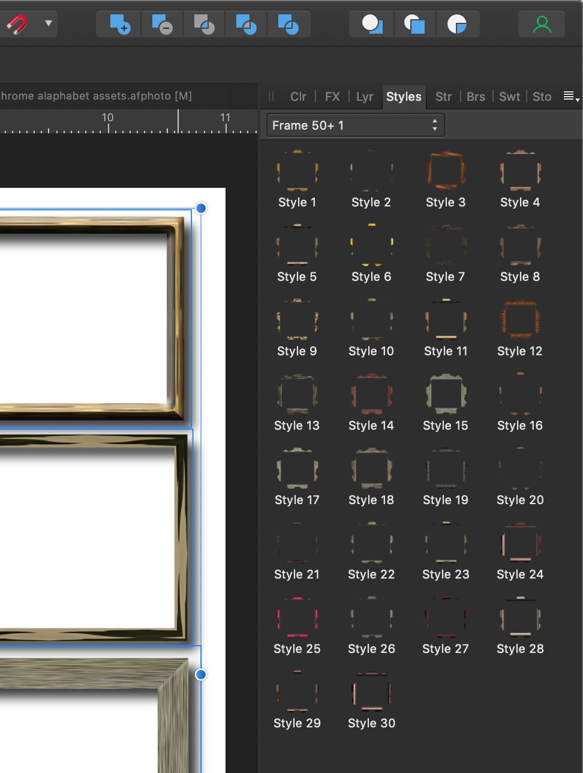583x773 pixels.
Task: Click the Add boolean operation icon
Action: click(120, 24)
